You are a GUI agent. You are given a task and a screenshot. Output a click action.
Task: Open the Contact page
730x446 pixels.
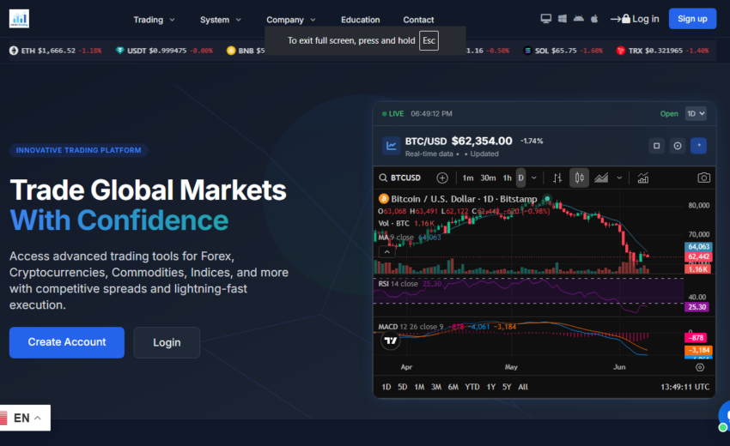point(418,20)
